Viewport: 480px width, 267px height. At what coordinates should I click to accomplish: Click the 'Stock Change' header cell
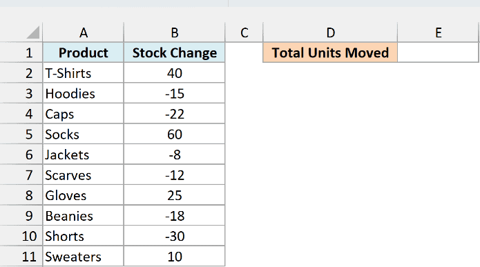point(175,52)
